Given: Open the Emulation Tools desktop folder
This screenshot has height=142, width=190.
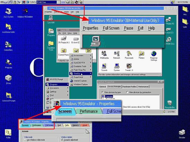Looking at the screenshot, I should 51,46.
